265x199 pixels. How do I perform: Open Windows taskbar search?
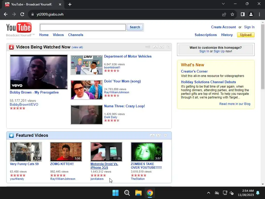point(127,193)
